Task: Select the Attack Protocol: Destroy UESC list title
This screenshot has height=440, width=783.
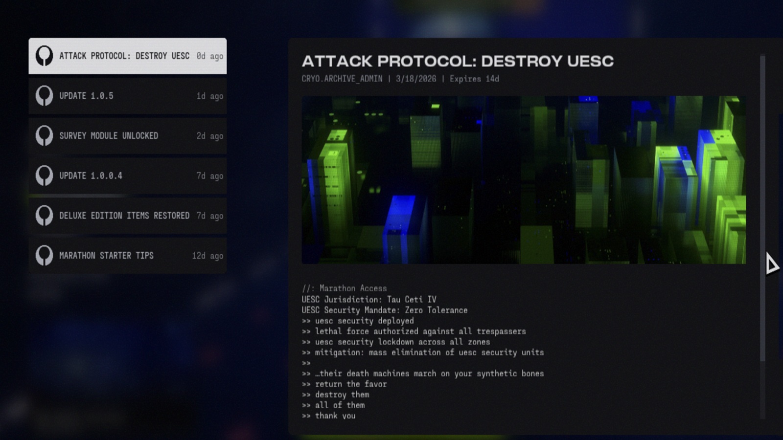Action: point(124,56)
